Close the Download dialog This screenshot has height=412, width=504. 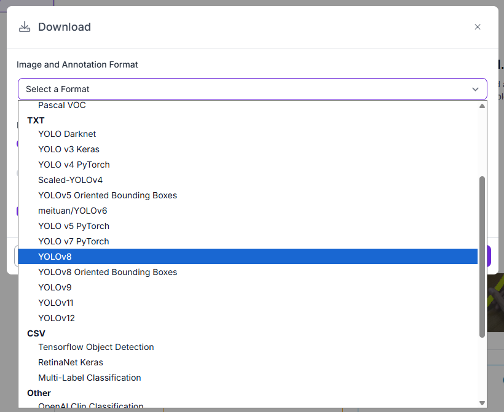(478, 27)
